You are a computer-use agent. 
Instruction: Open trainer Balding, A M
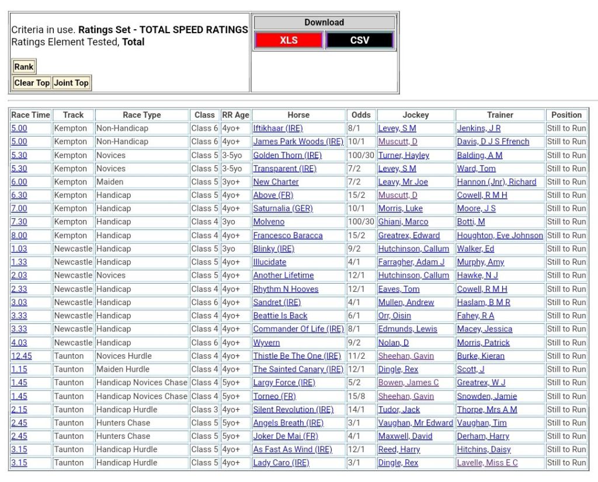[479, 155]
